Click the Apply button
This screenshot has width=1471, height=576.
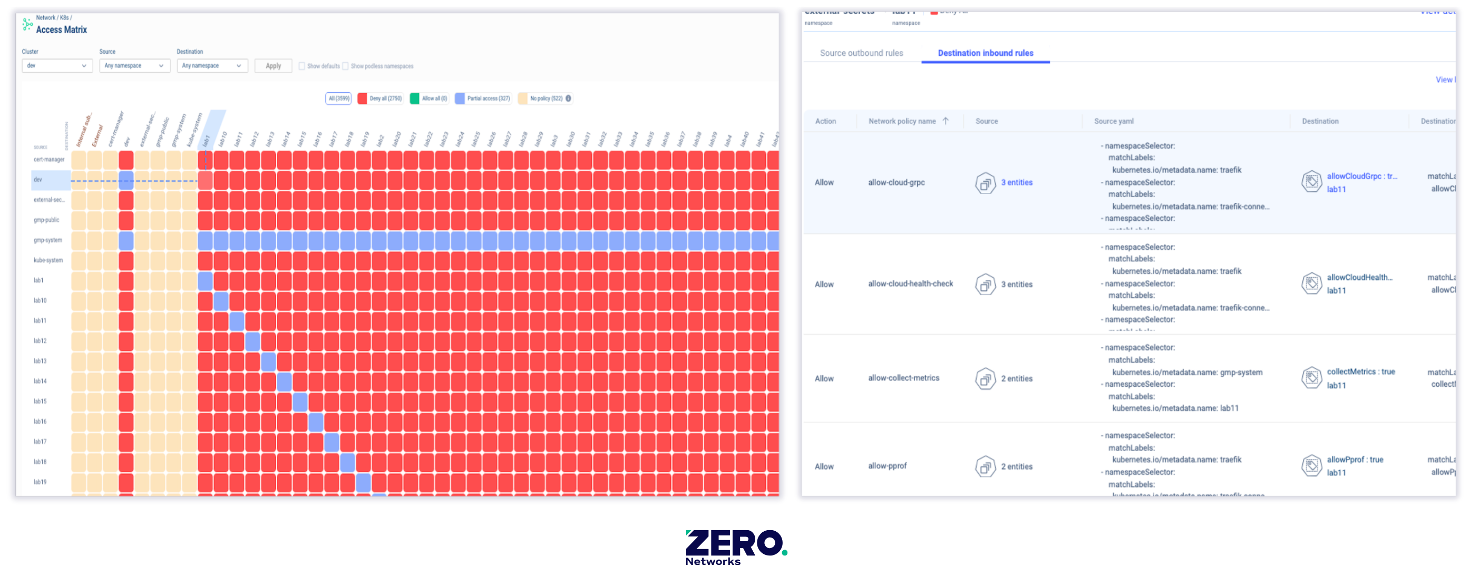(x=273, y=66)
